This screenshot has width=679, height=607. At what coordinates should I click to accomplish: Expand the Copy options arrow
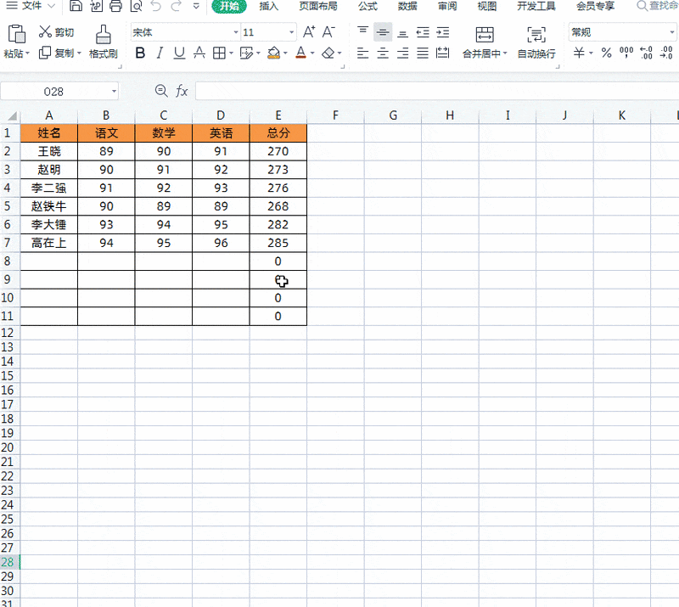pyautogui.click(x=79, y=53)
